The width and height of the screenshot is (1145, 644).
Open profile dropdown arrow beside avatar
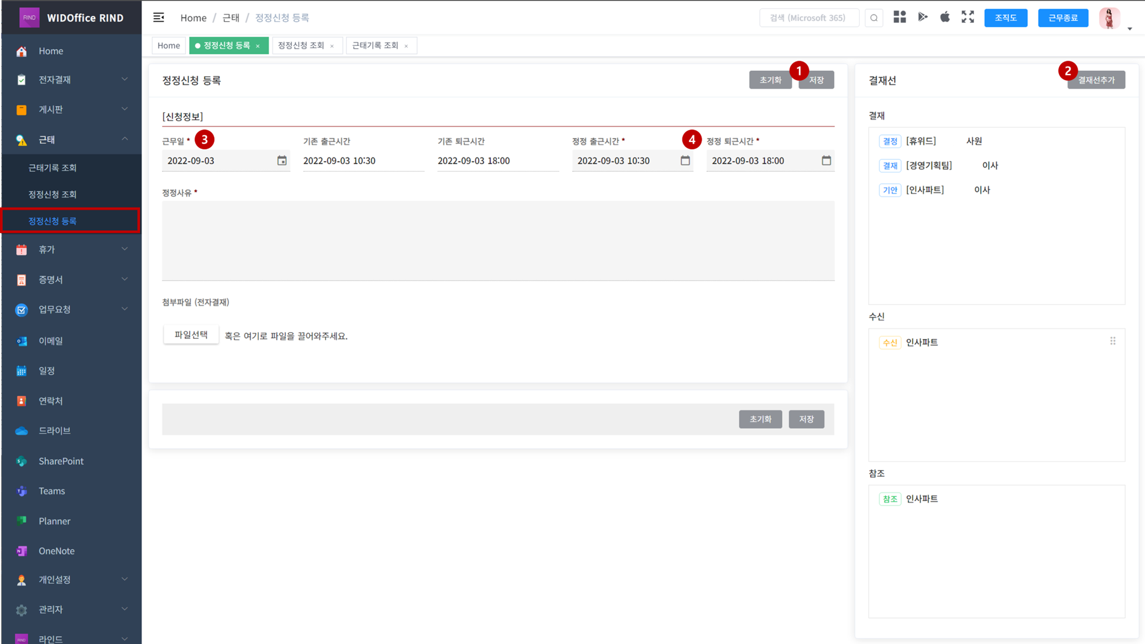point(1130,29)
